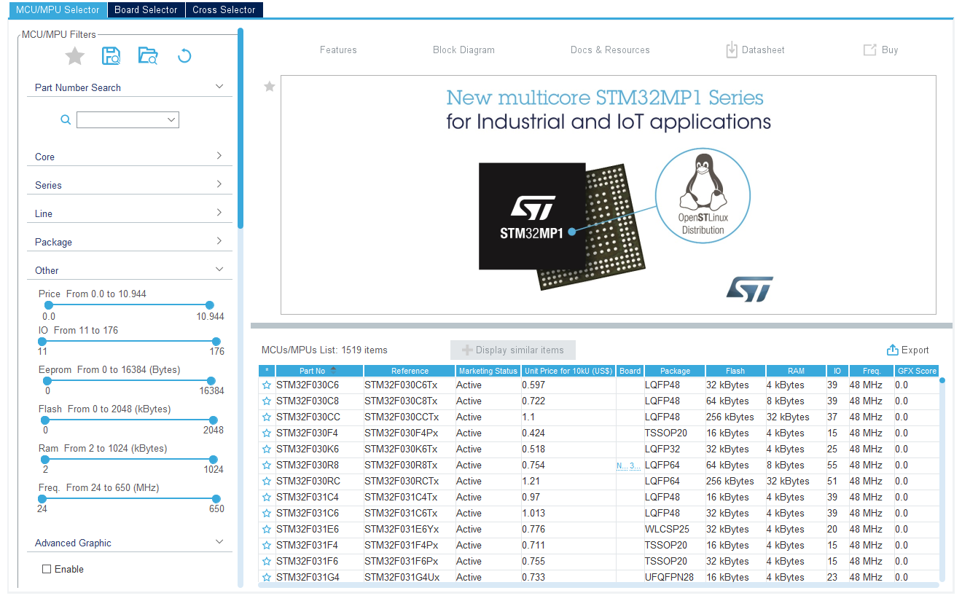Open the Features tab
This screenshot has height=601, width=962.
pos(338,50)
